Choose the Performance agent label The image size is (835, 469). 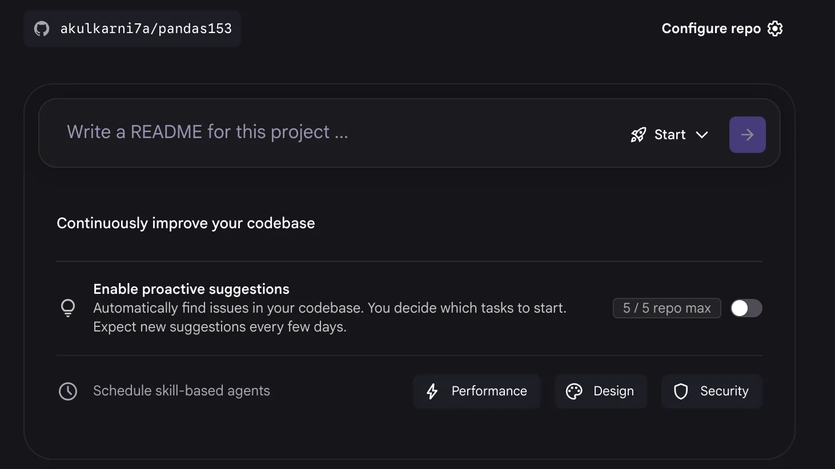[x=489, y=391]
